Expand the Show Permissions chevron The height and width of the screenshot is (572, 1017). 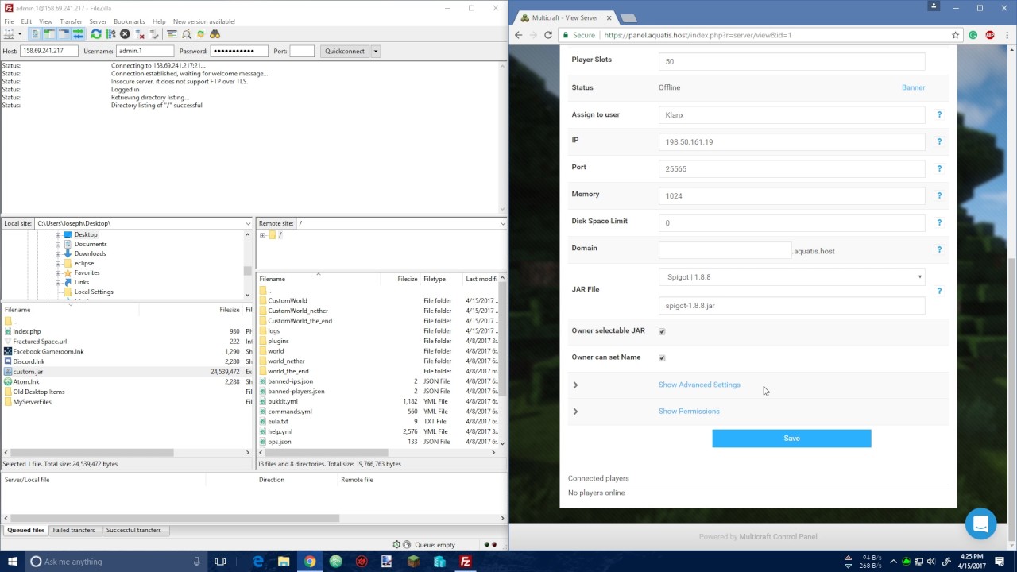575,412
